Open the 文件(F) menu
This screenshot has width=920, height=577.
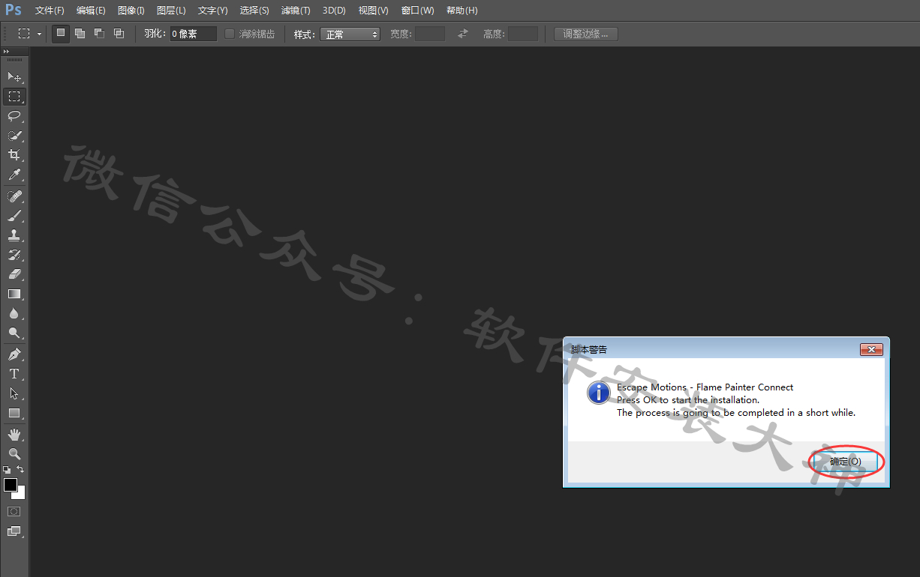(50, 10)
